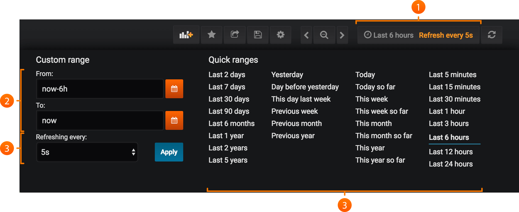Shift time range backwards with left arrow
Viewport: 519px width, 212px height.
[307, 35]
